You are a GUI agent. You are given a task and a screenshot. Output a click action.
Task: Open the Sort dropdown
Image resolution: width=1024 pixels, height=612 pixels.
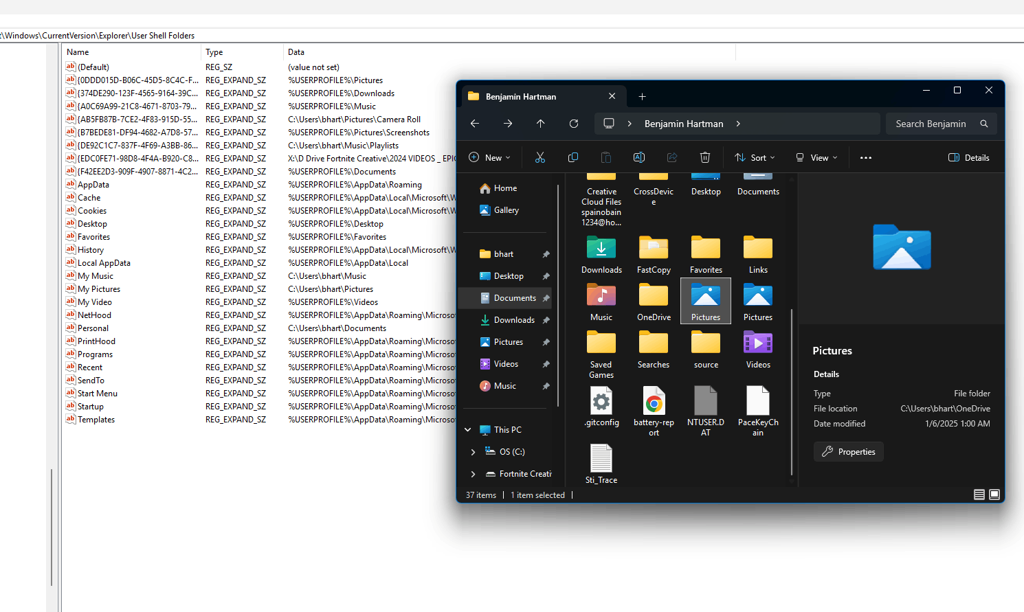point(755,157)
